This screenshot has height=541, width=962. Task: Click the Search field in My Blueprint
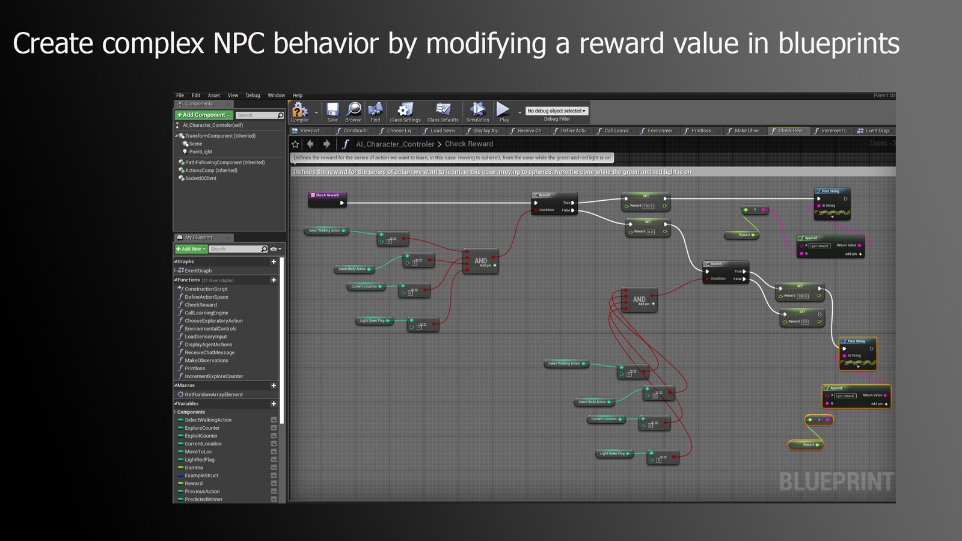click(x=239, y=248)
